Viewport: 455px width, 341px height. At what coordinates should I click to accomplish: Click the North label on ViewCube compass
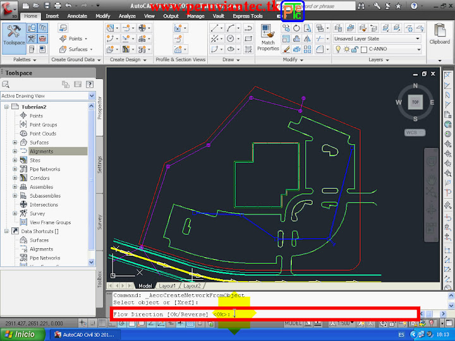[x=415, y=85]
